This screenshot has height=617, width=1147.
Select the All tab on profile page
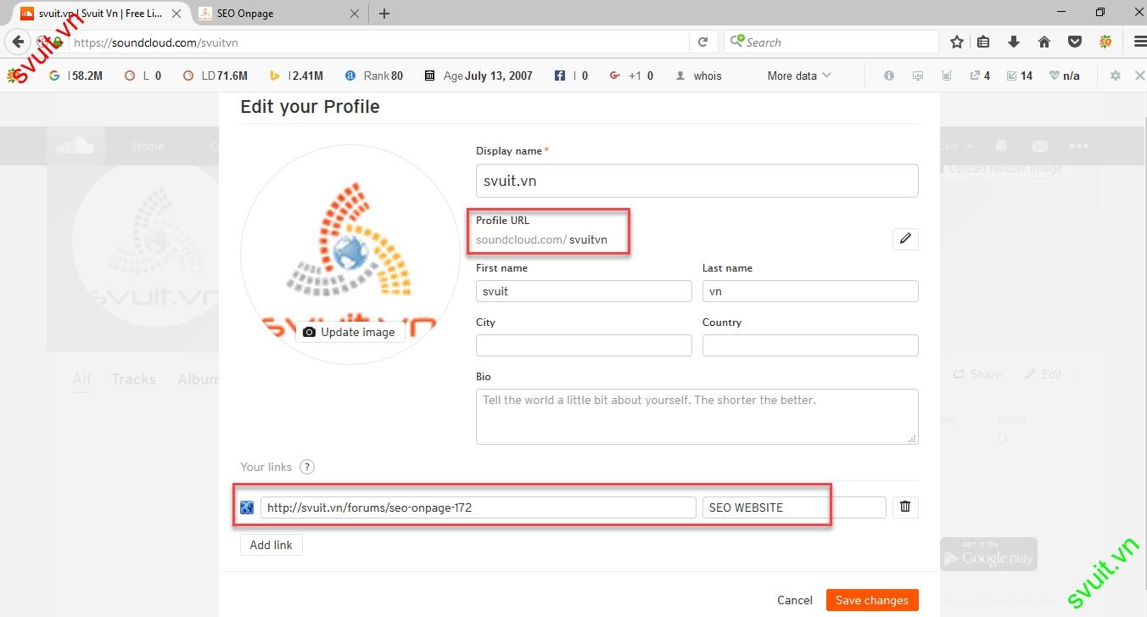coord(81,379)
